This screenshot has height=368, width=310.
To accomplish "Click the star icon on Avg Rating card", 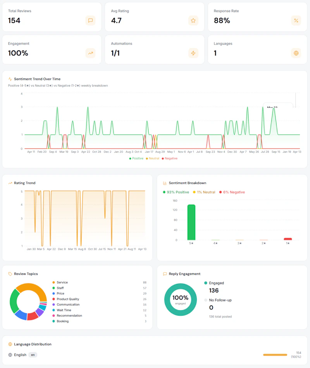I will [193, 21].
